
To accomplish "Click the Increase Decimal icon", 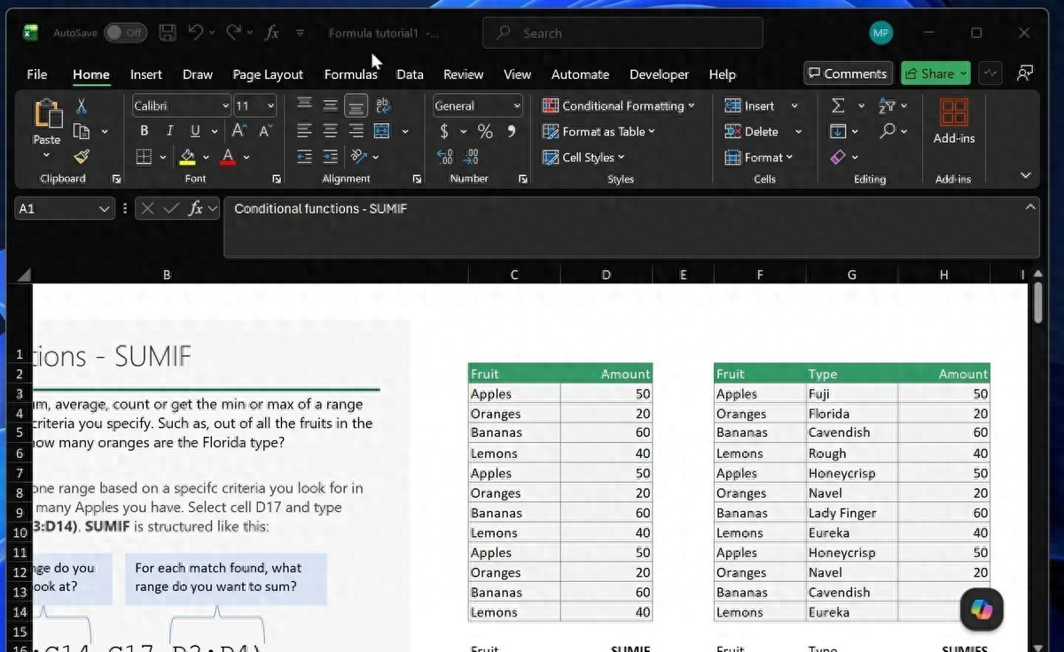I will [x=445, y=157].
